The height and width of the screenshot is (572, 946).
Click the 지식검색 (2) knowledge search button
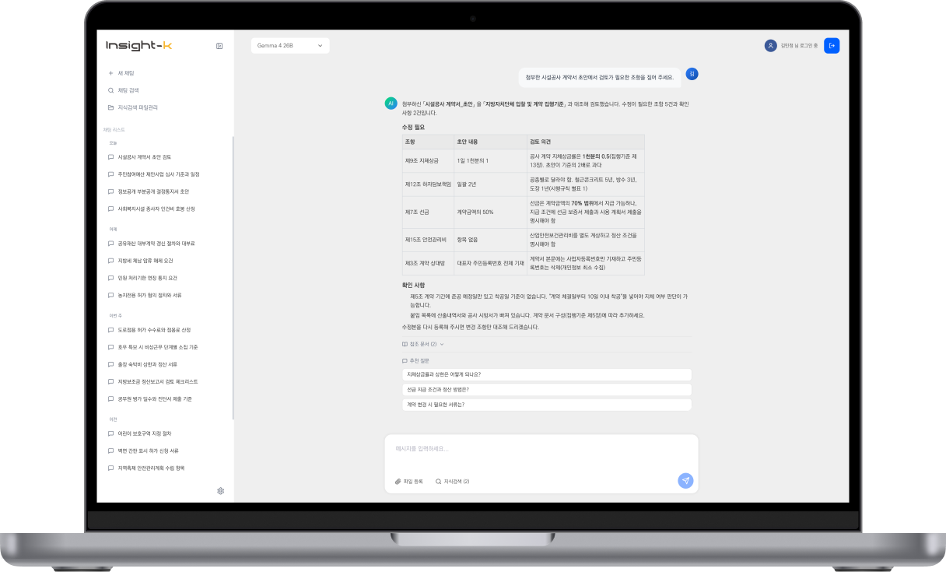[x=452, y=482]
